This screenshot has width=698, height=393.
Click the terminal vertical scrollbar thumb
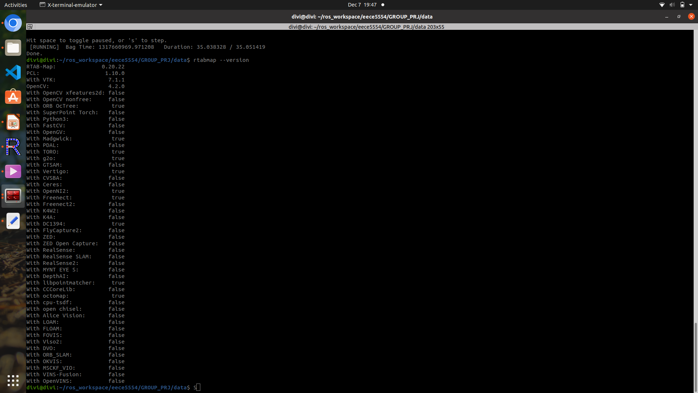[x=695, y=357]
